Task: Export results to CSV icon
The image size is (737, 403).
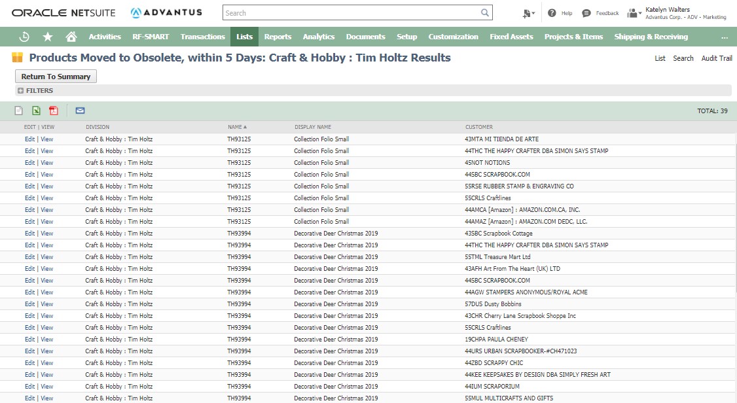Action: click(18, 111)
